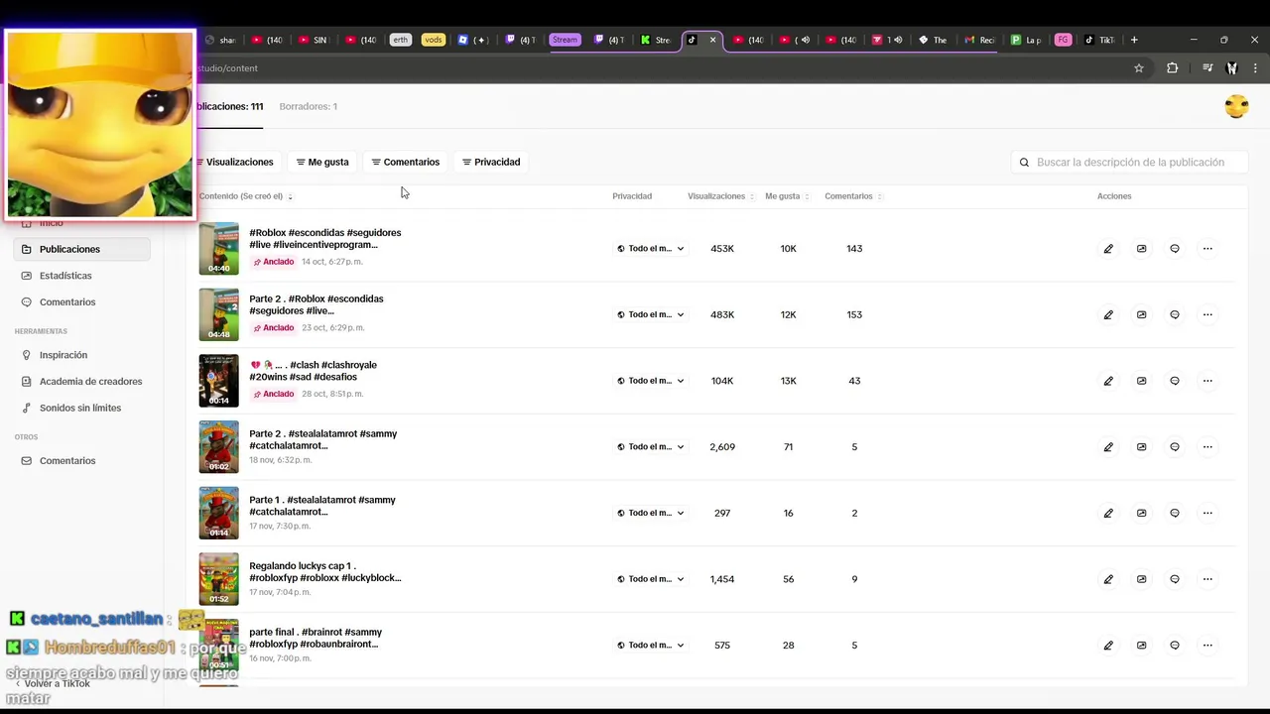Open a new browser tab
The image size is (1270, 714).
1134,40
